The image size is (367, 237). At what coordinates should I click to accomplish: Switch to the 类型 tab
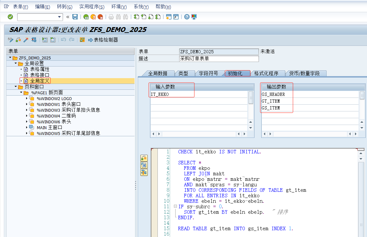click(183, 73)
